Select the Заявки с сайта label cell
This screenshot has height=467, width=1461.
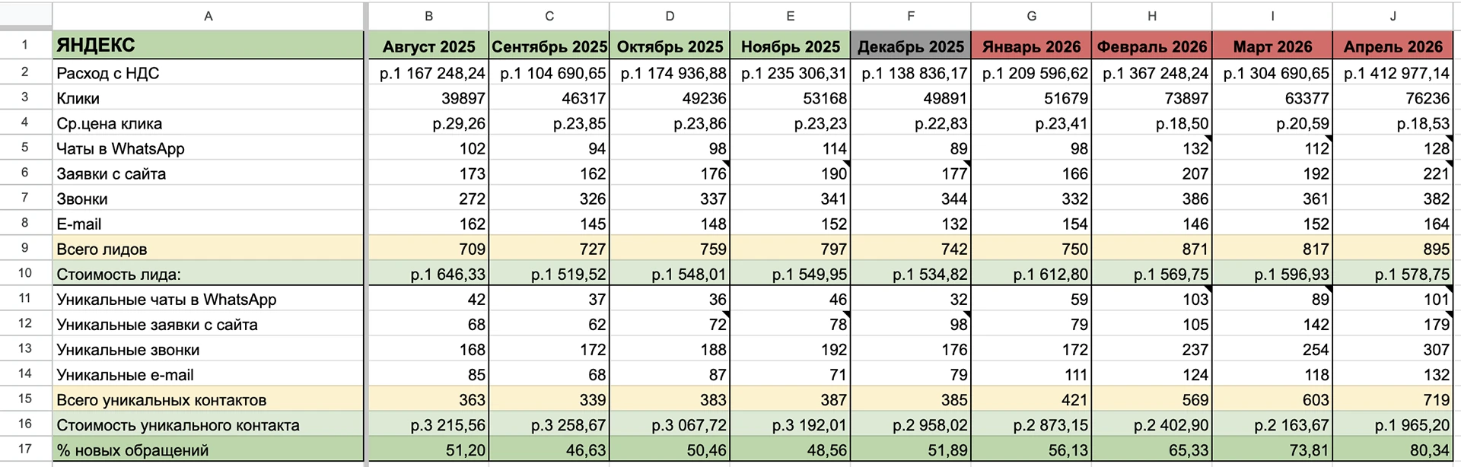pos(208,173)
